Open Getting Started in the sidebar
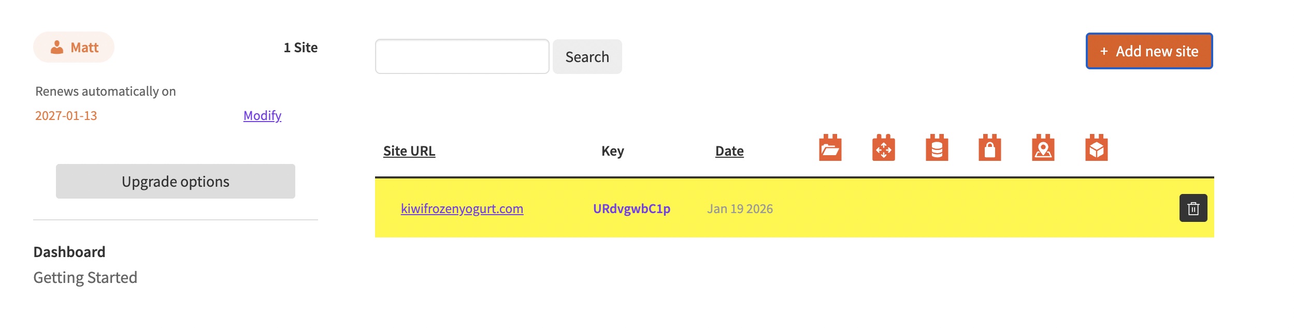The height and width of the screenshot is (330, 1294). [85, 278]
